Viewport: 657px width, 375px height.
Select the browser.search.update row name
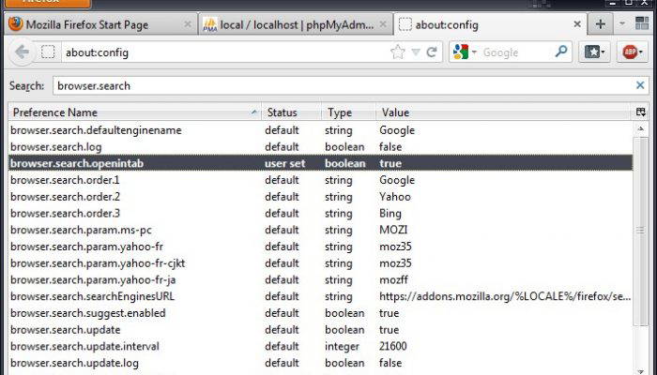click(x=66, y=330)
